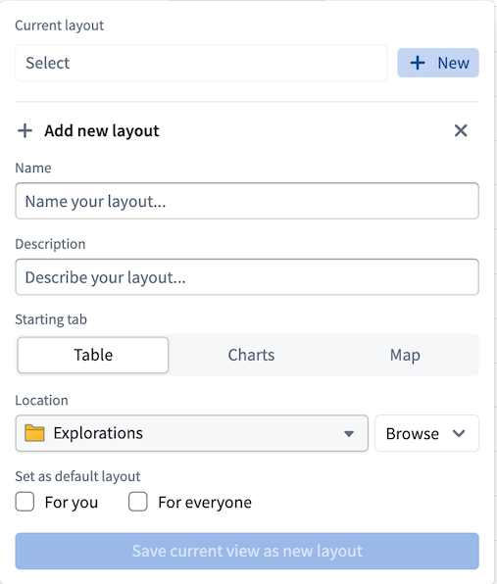This screenshot has width=497, height=584.
Task: Enable the For everyone default checkbox
Action: pos(138,502)
